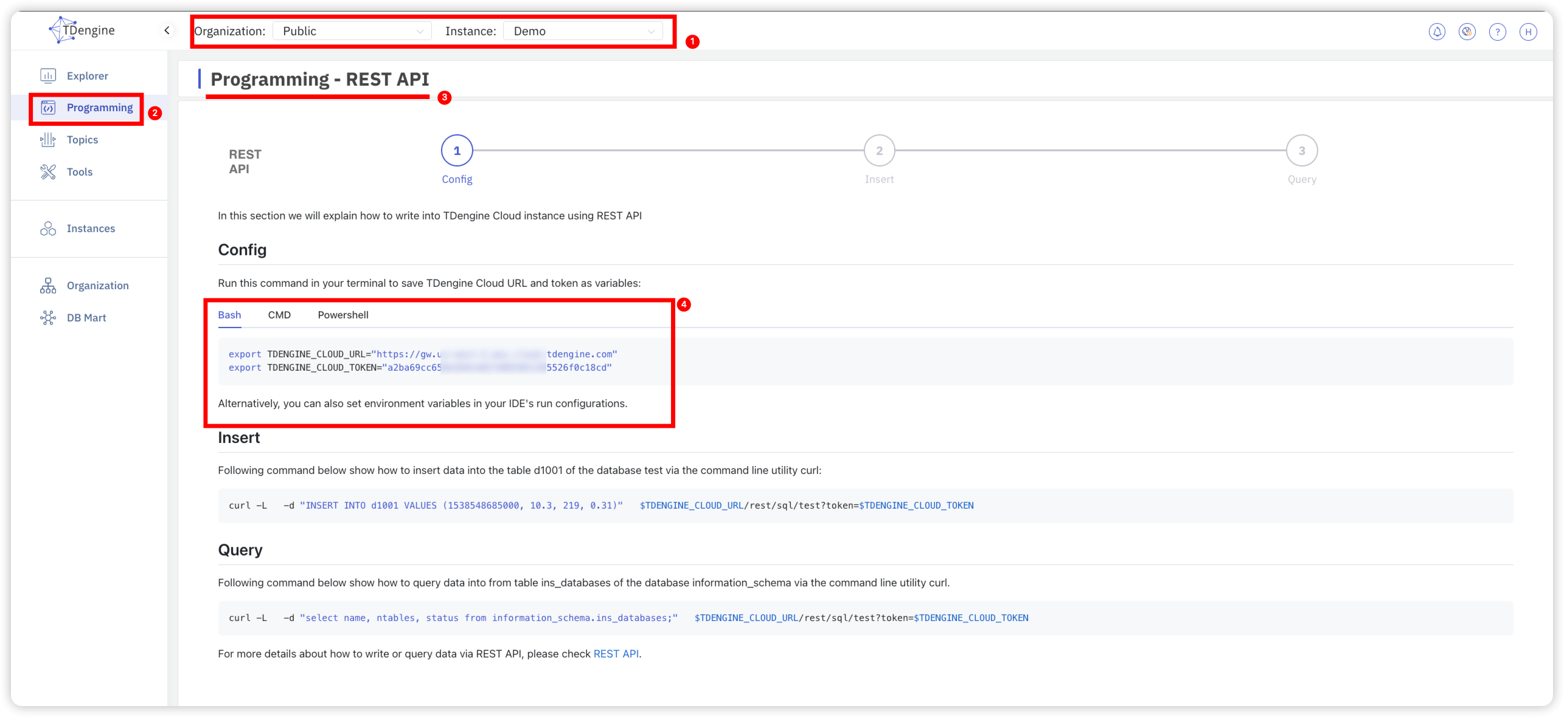The height and width of the screenshot is (717, 1564).
Task: Jump to the Query step in progress indicator
Action: [1301, 150]
